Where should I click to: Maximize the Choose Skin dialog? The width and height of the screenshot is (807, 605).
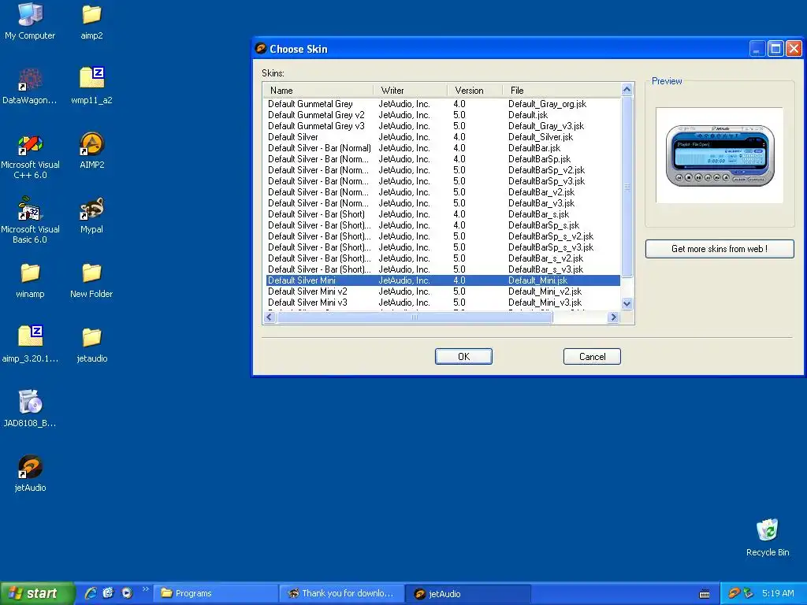click(775, 49)
